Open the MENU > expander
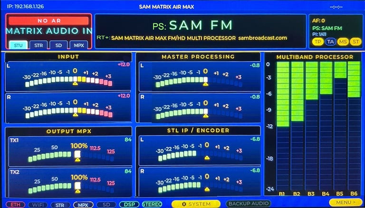Image resolution: width=365 pixels, height=208 pixels. (346, 202)
